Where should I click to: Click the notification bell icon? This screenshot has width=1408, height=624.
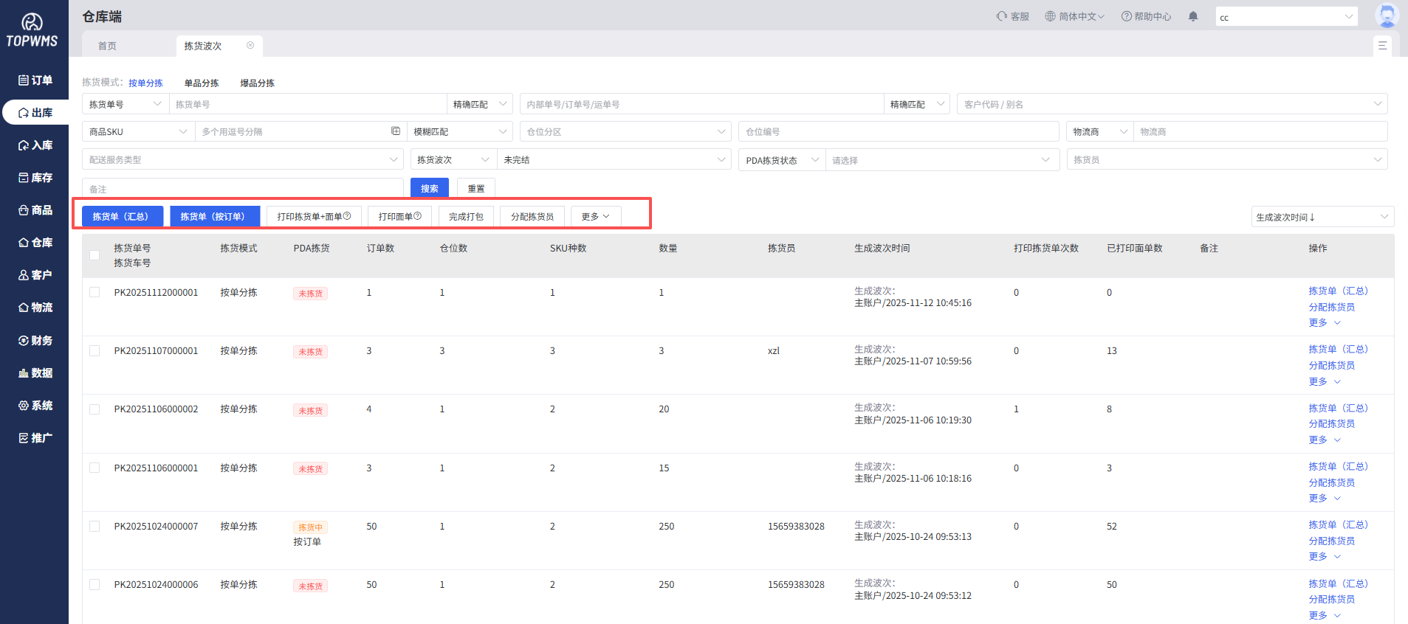pos(1193,16)
